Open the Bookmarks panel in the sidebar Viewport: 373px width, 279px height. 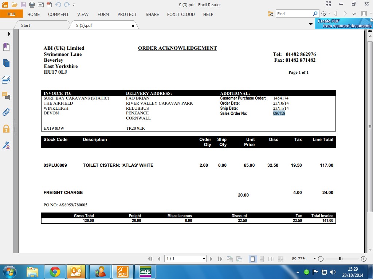click(6, 46)
